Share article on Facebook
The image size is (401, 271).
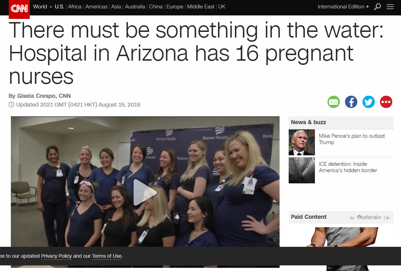point(351,102)
